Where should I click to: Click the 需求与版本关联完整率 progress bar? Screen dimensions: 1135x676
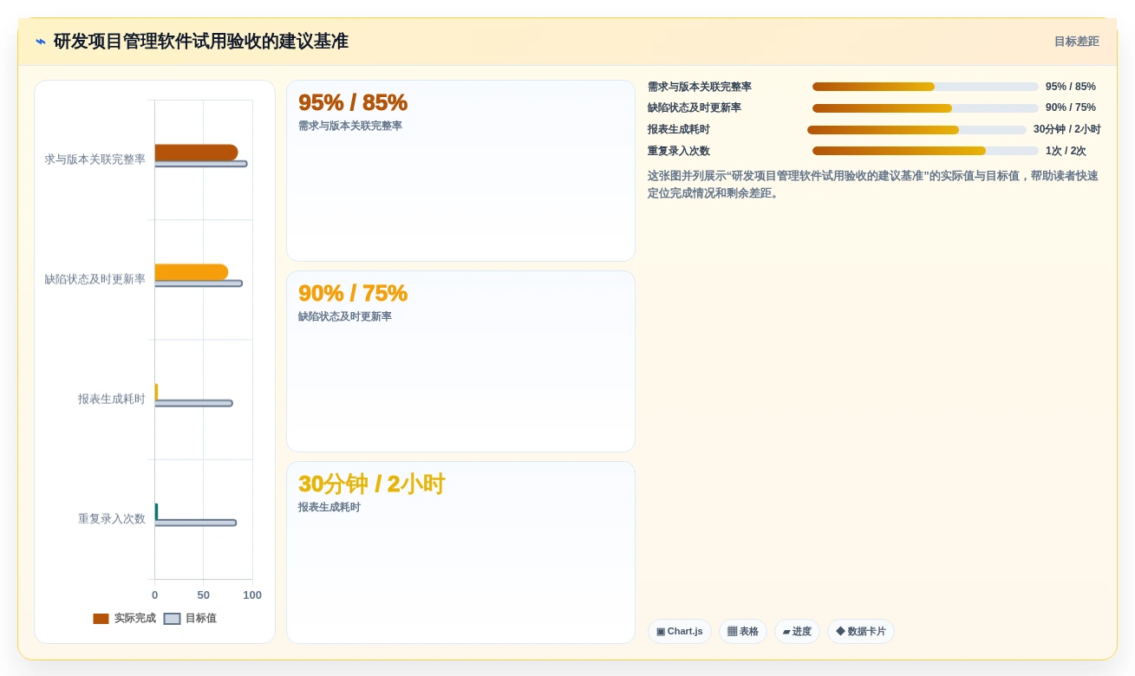pyautogui.click(x=925, y=87)
